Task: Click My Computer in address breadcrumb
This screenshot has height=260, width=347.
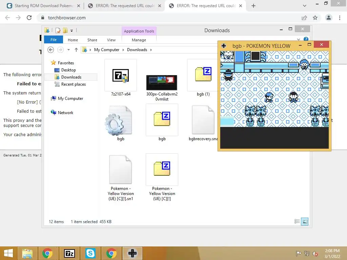Action: click(107, 50)
